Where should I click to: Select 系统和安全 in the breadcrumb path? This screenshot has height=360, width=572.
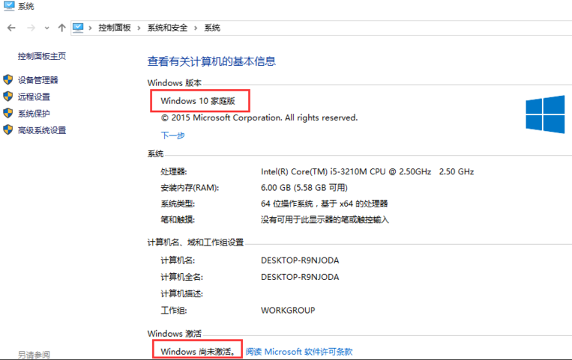[x=168, y=28]
